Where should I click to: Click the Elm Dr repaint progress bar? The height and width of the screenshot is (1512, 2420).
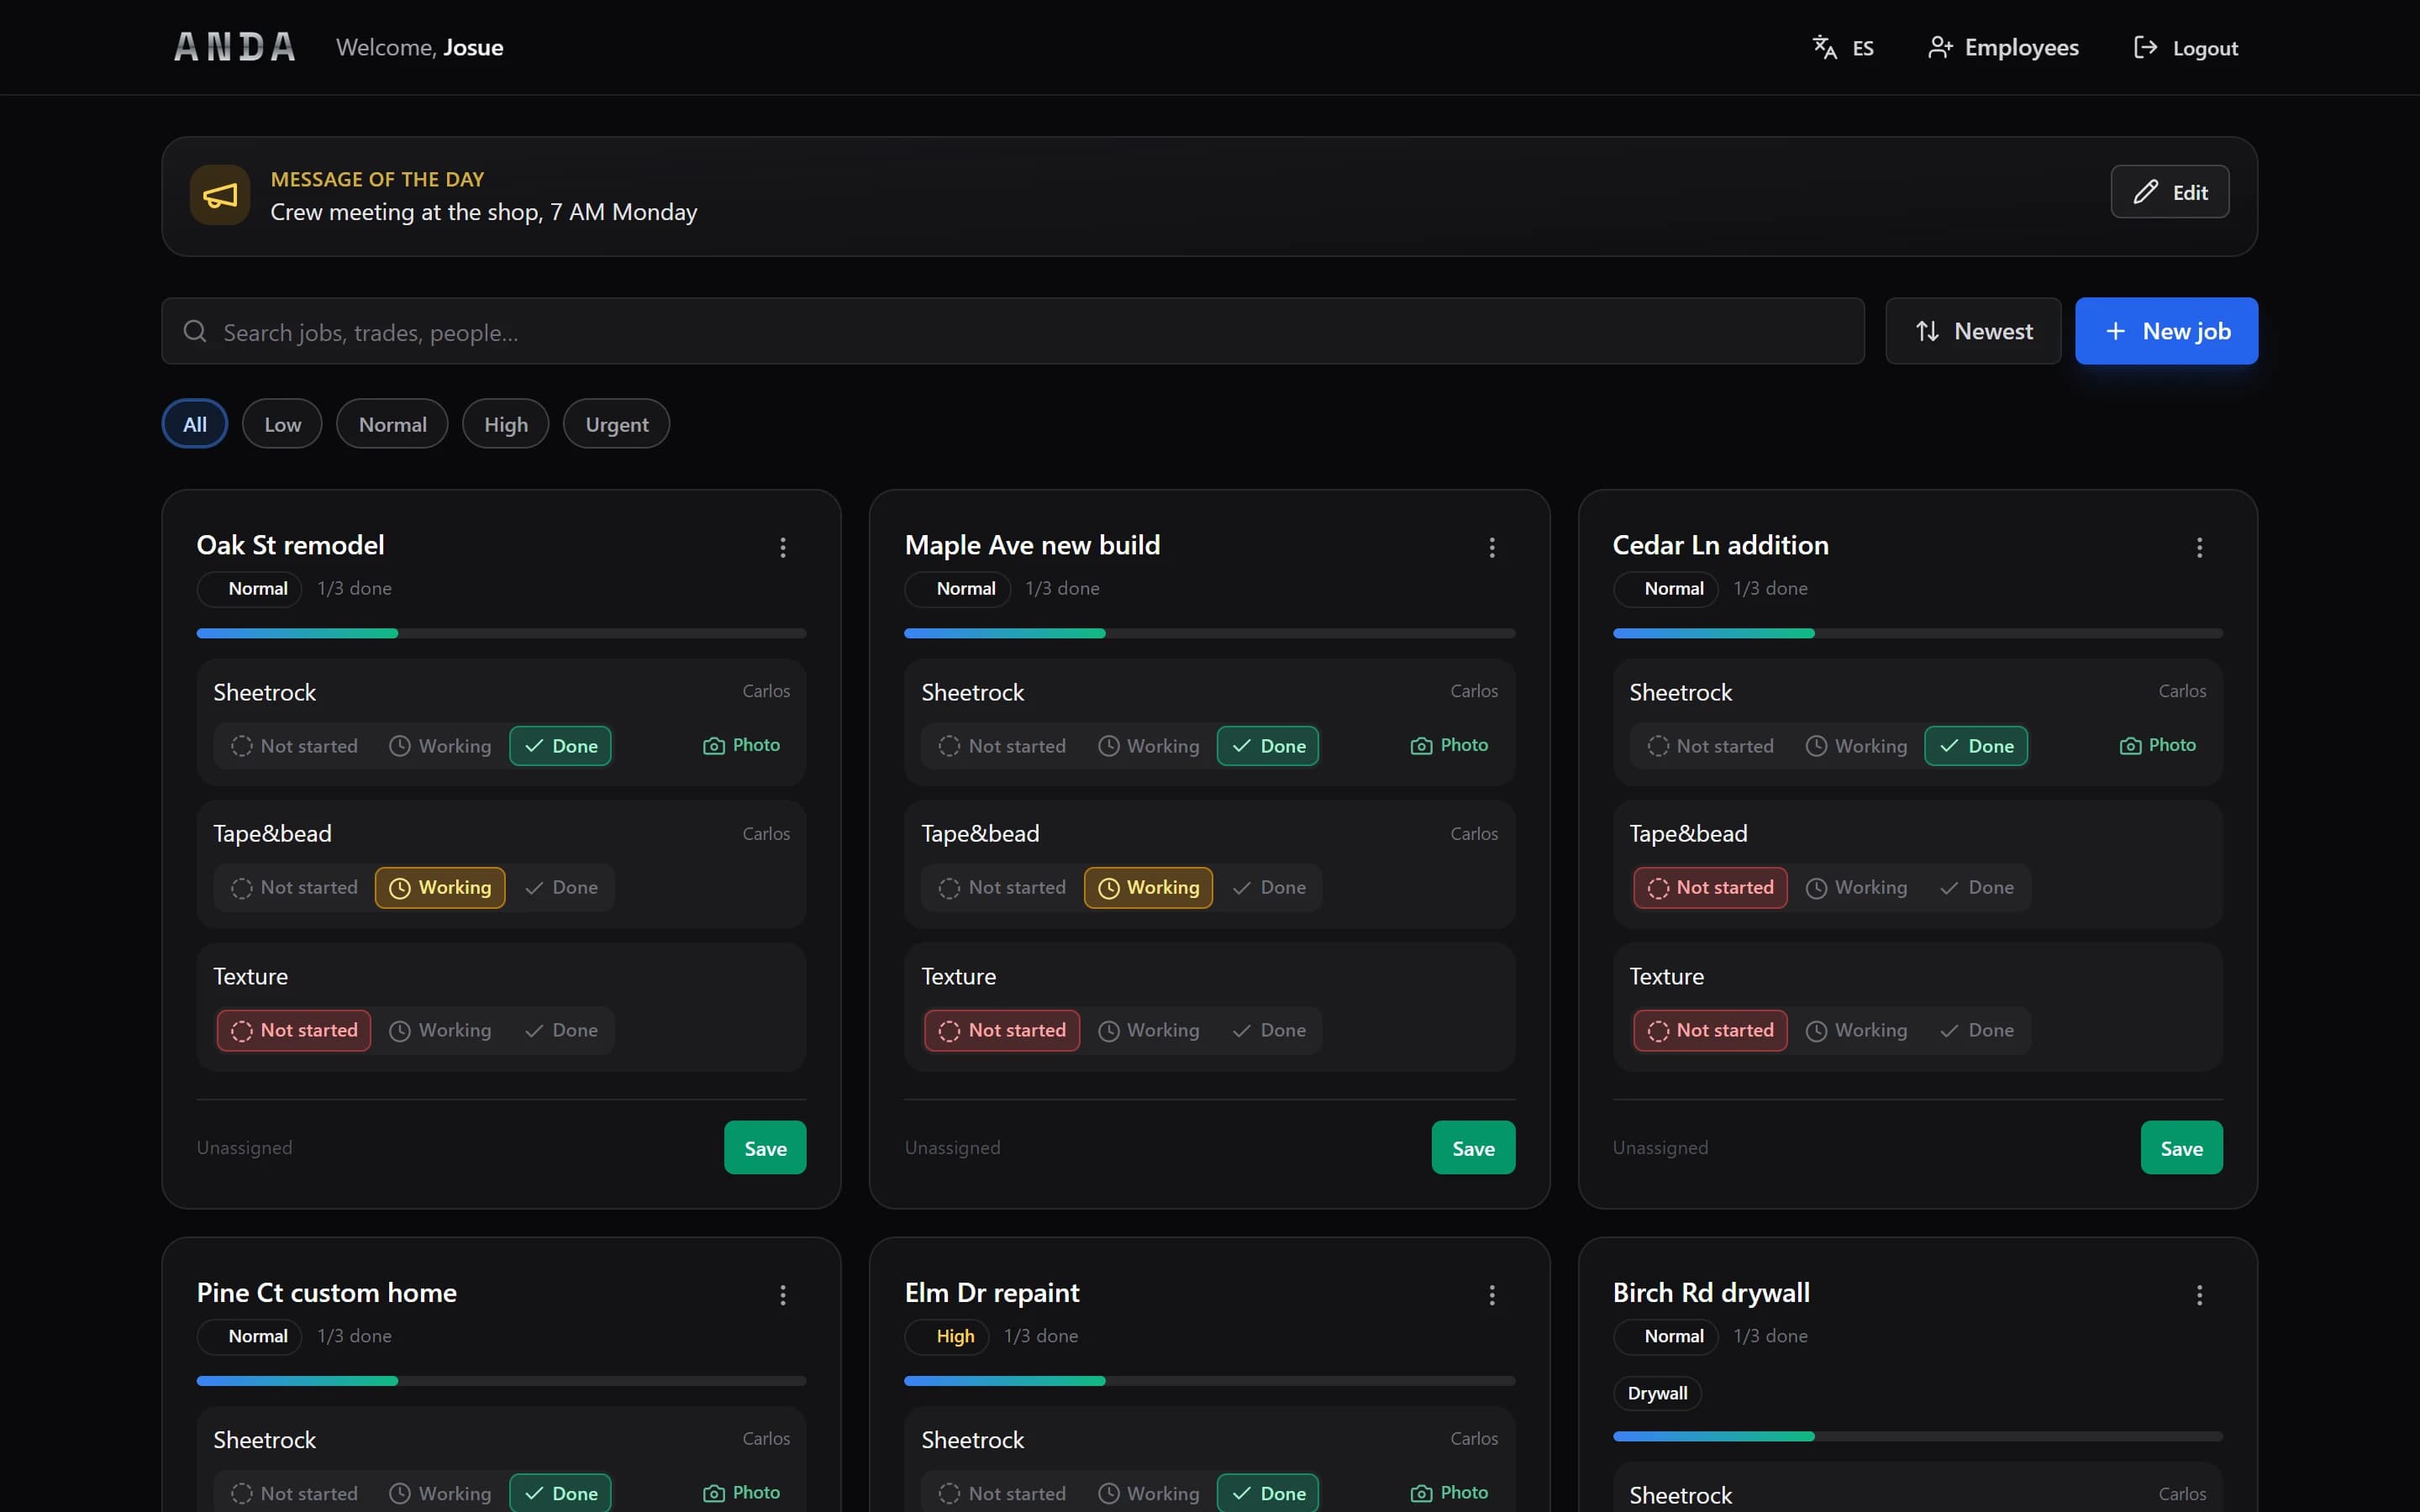click(x=1210, y=1381)
